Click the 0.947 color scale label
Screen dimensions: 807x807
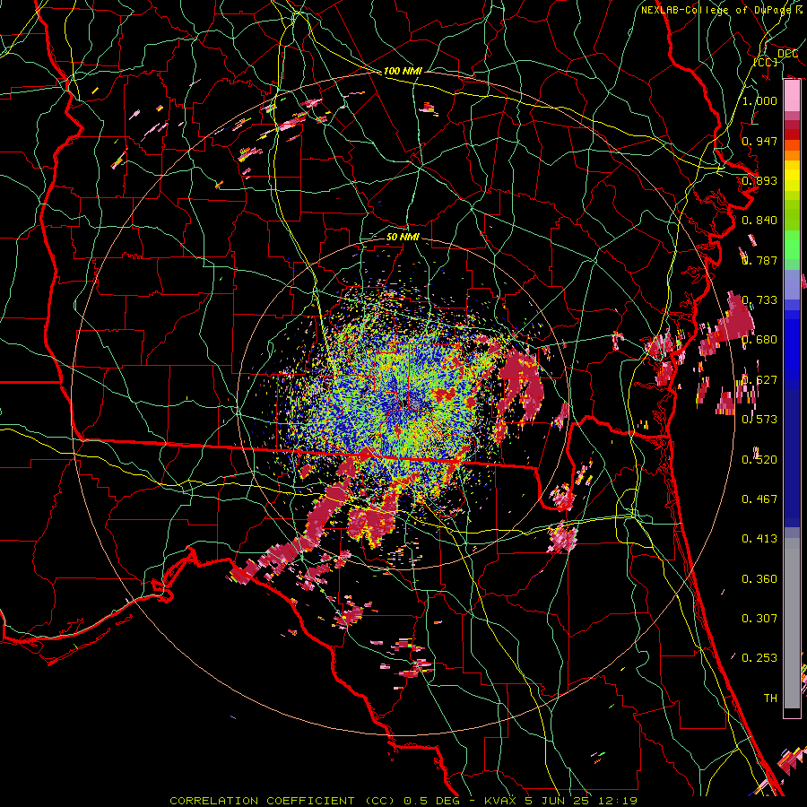[759, 141]
